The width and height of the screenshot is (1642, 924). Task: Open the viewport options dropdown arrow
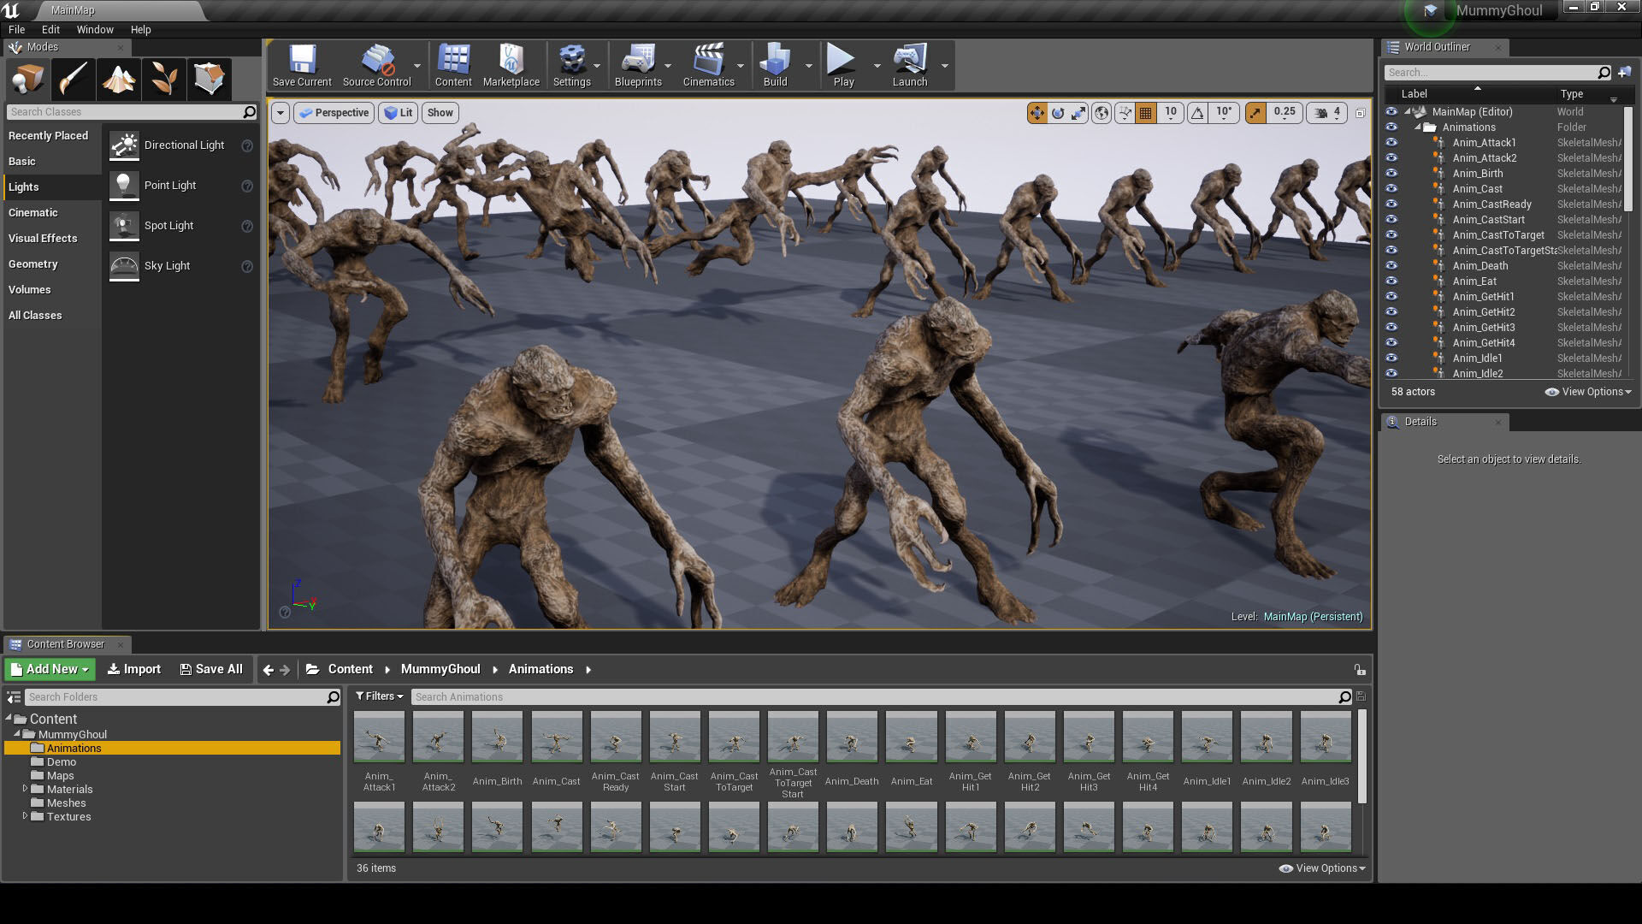[280, 113]
